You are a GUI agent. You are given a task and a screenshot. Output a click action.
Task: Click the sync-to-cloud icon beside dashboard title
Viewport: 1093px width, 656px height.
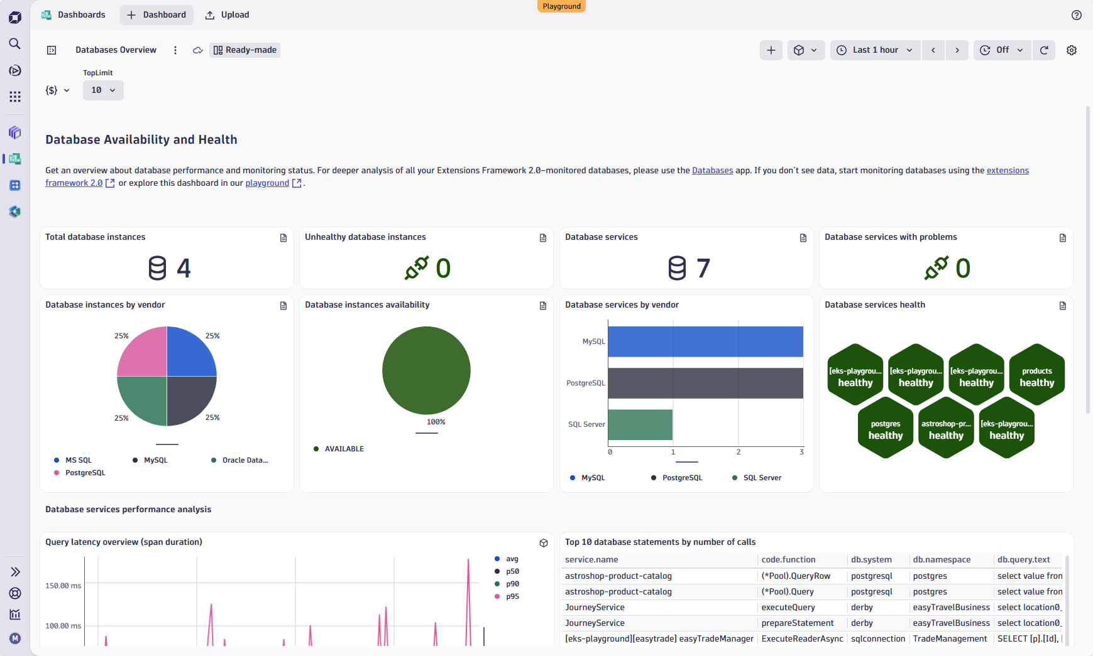[197, 50]
